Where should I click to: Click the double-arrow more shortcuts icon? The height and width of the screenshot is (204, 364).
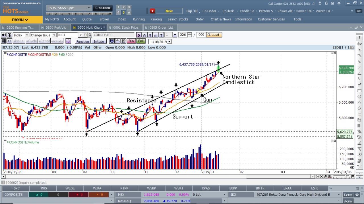coord(351,11)
